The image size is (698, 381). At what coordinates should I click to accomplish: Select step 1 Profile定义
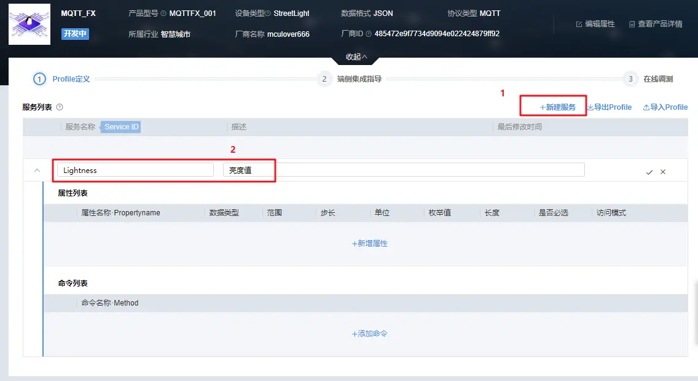pyautogui.click(x=62, y=79)
